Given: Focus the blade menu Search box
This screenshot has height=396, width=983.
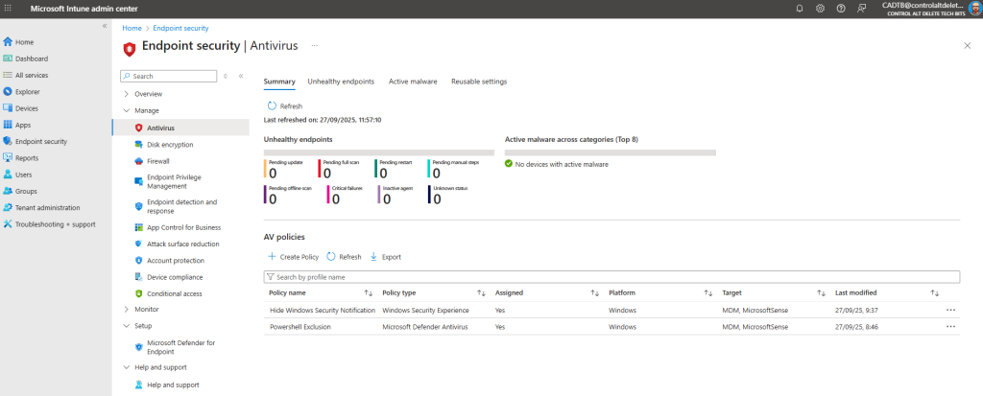Looking at the screenshot, I should pyautogui.click(x=169, y=76).
